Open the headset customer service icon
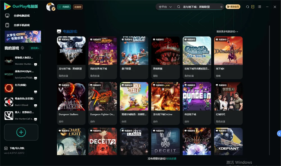 [248, 7]
